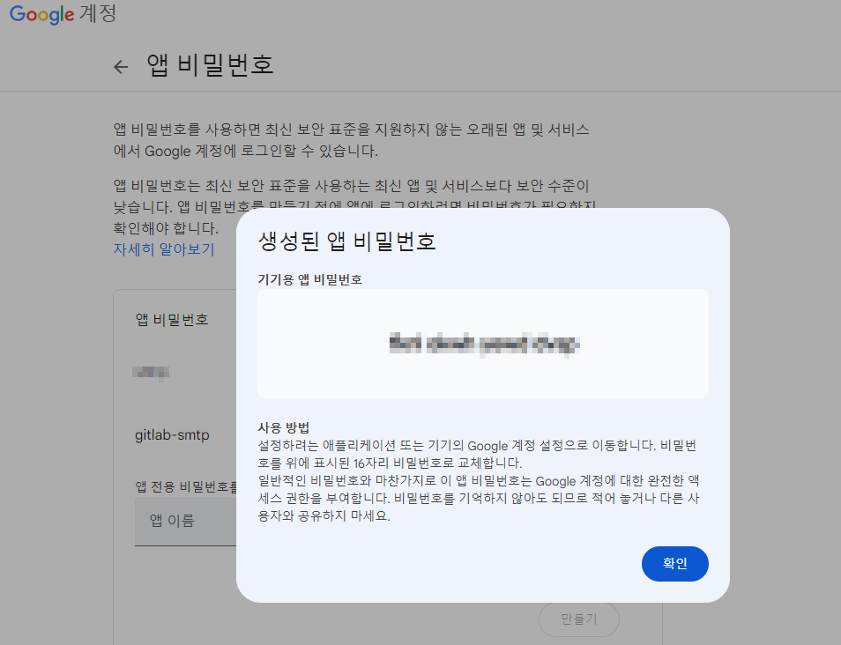The width and height of the screenshot is (841, 645).
Task: Click the back arrow beside 앱 비밀번호
Action: [122, 66]
